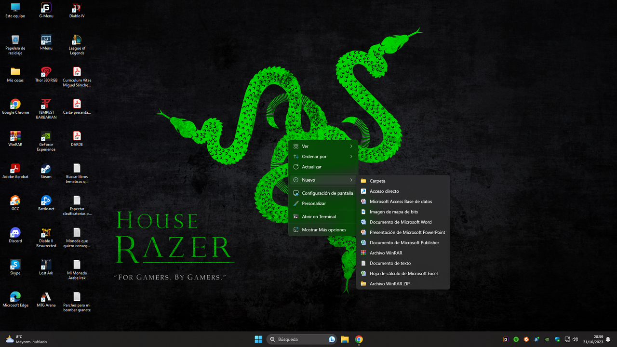Select the G-Menu desktop shortcut

coord(46,10)
